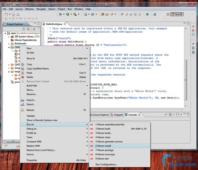Click the Search flashlight toolbar icon
The height and width of the screenshot is (170, 198).
tap(112, 14)
